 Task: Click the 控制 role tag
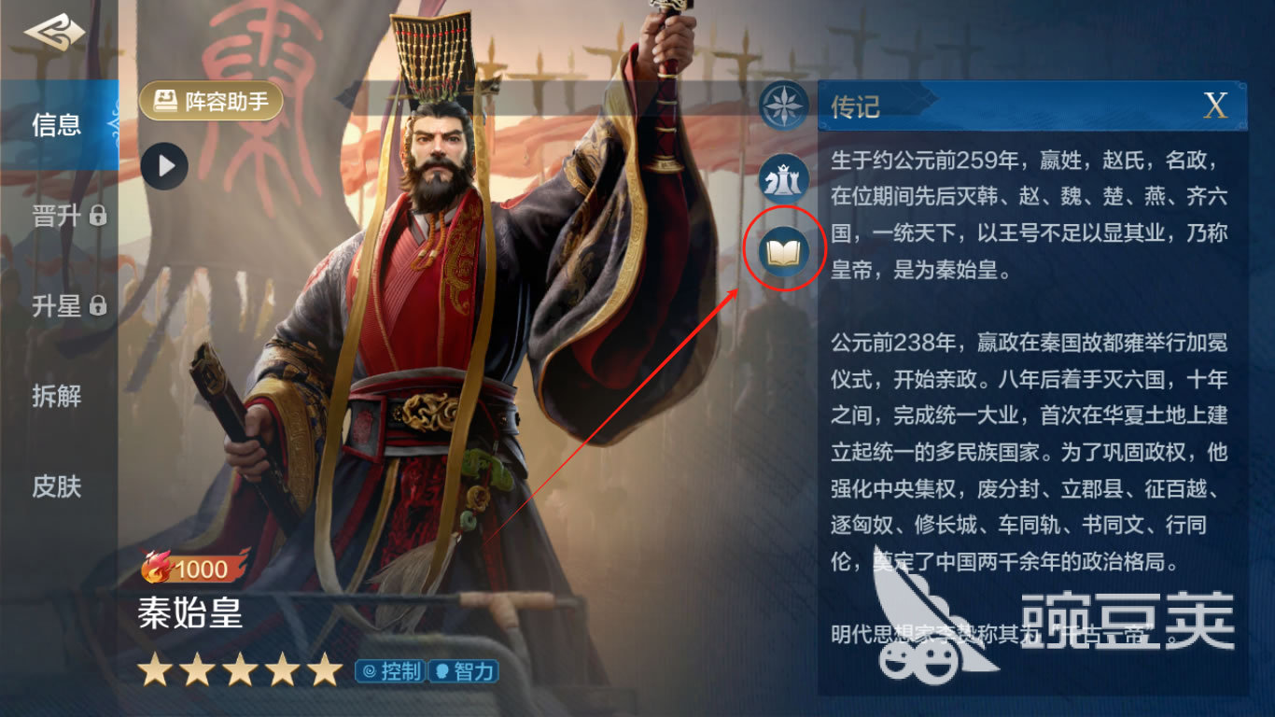[390, 670]
